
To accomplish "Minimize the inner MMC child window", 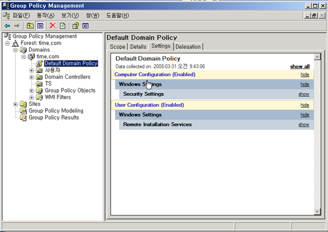I will point(307,15).
